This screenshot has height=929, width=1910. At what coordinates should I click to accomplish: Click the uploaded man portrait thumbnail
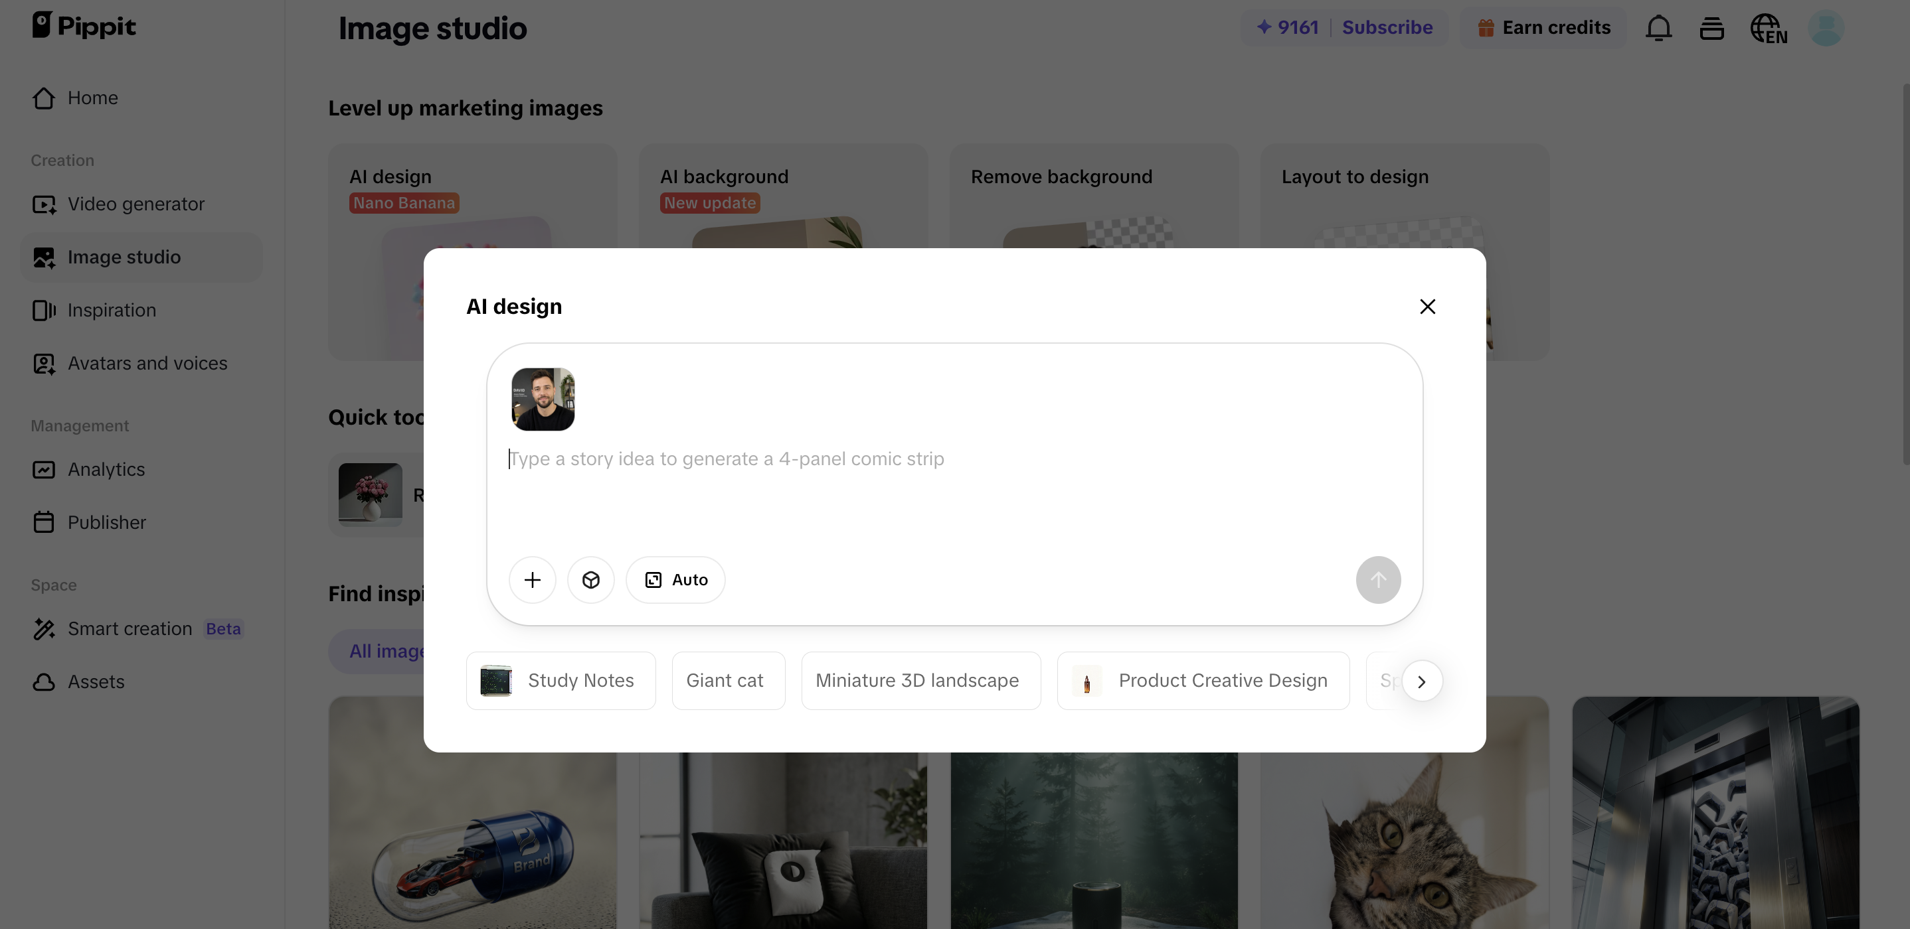point(543,399)
